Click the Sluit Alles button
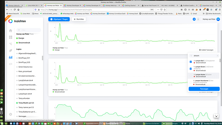Image resolution: width=222 pixels, height=125 pixels. (x=79, y=19)
